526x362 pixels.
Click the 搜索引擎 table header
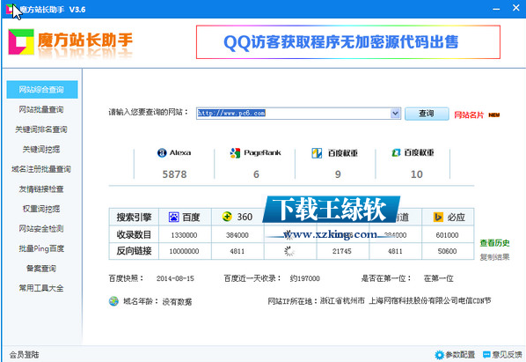pyautogui.click(x=134, y=217)
